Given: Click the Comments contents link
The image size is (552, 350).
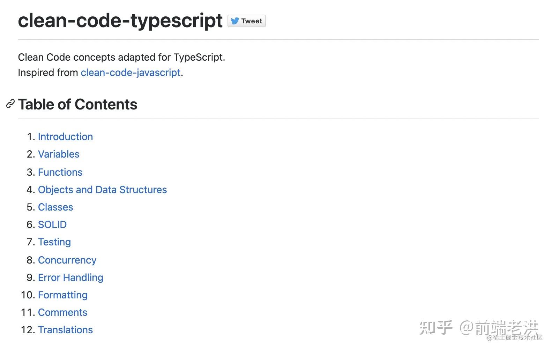Looking at the screenshot, I should click(x=62, y=312).
